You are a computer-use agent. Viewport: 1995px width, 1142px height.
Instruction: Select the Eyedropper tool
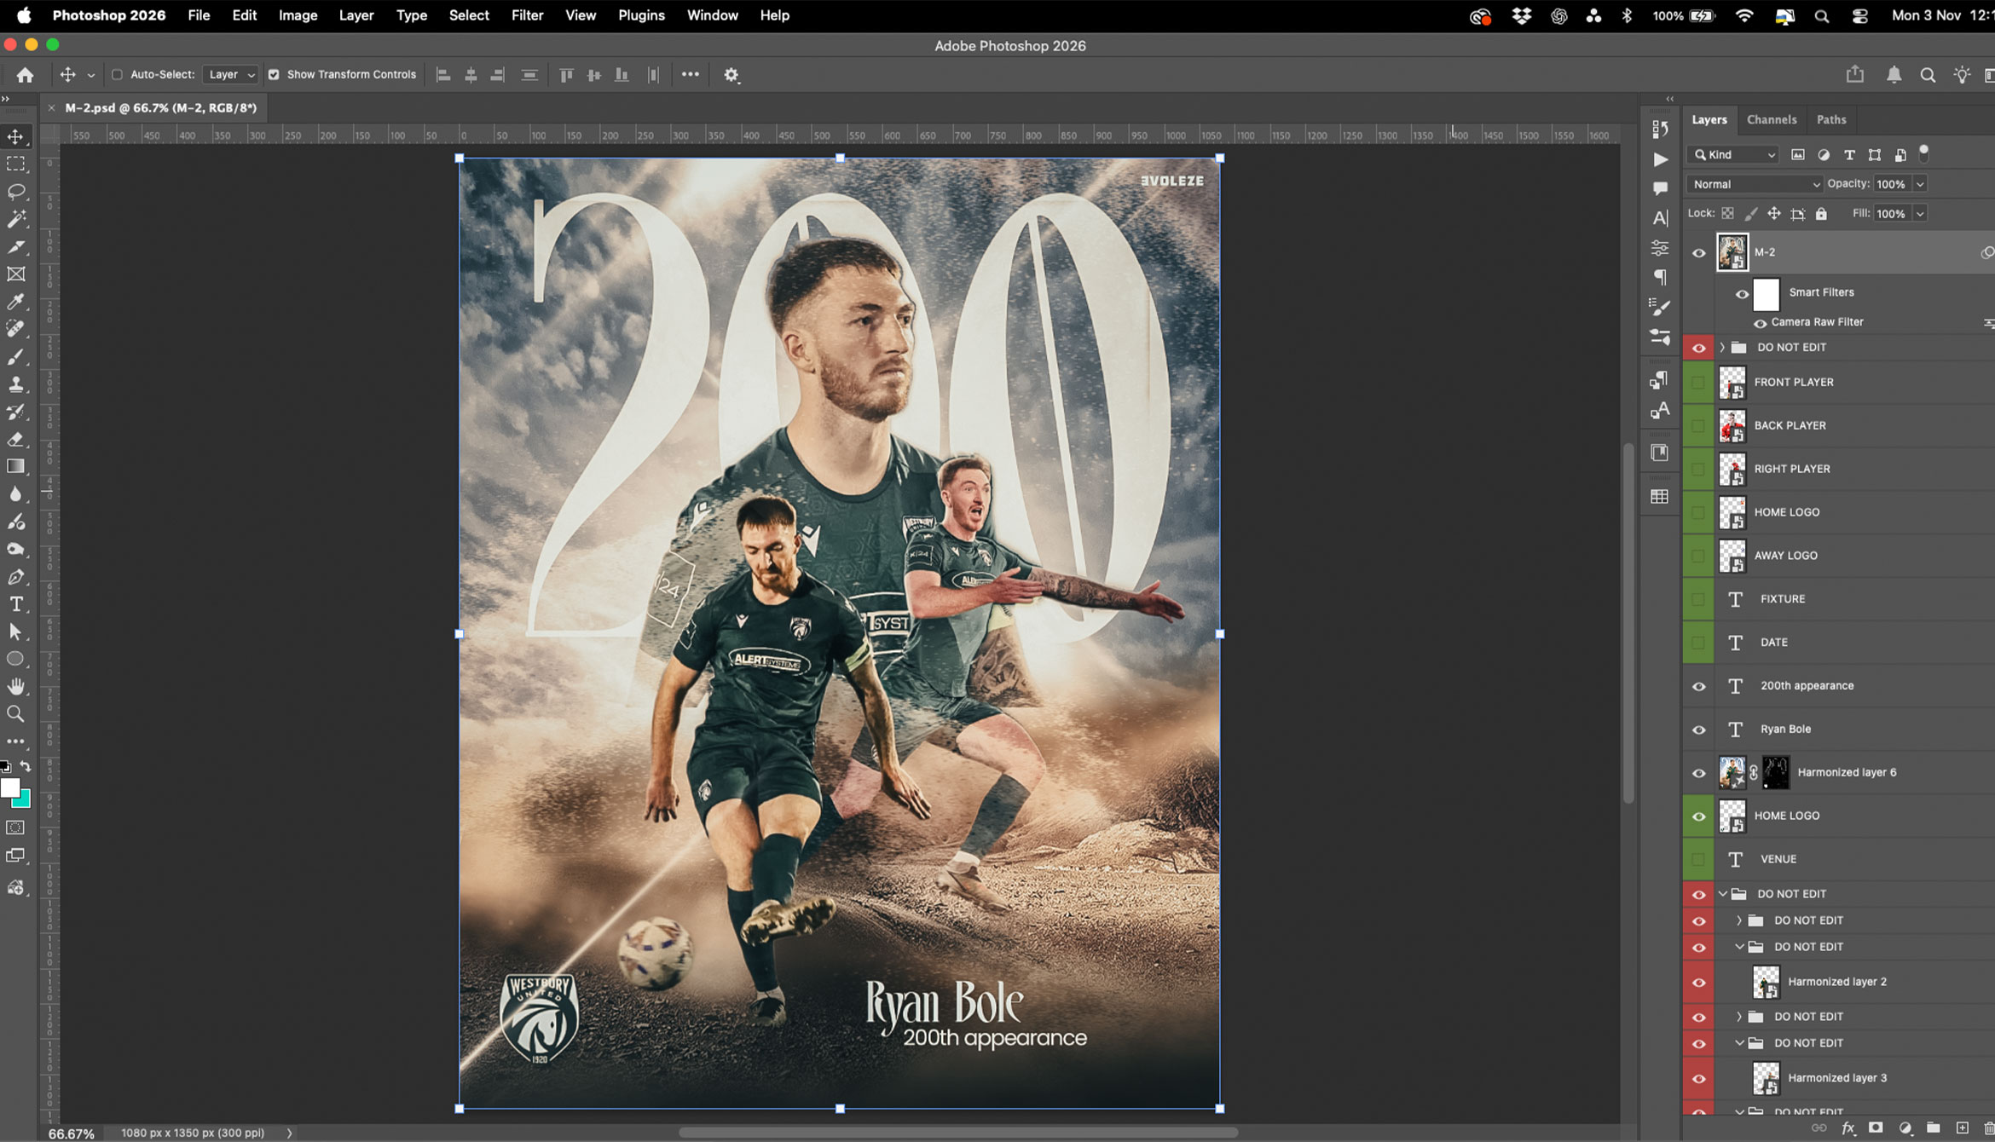(x=16, y=302)
